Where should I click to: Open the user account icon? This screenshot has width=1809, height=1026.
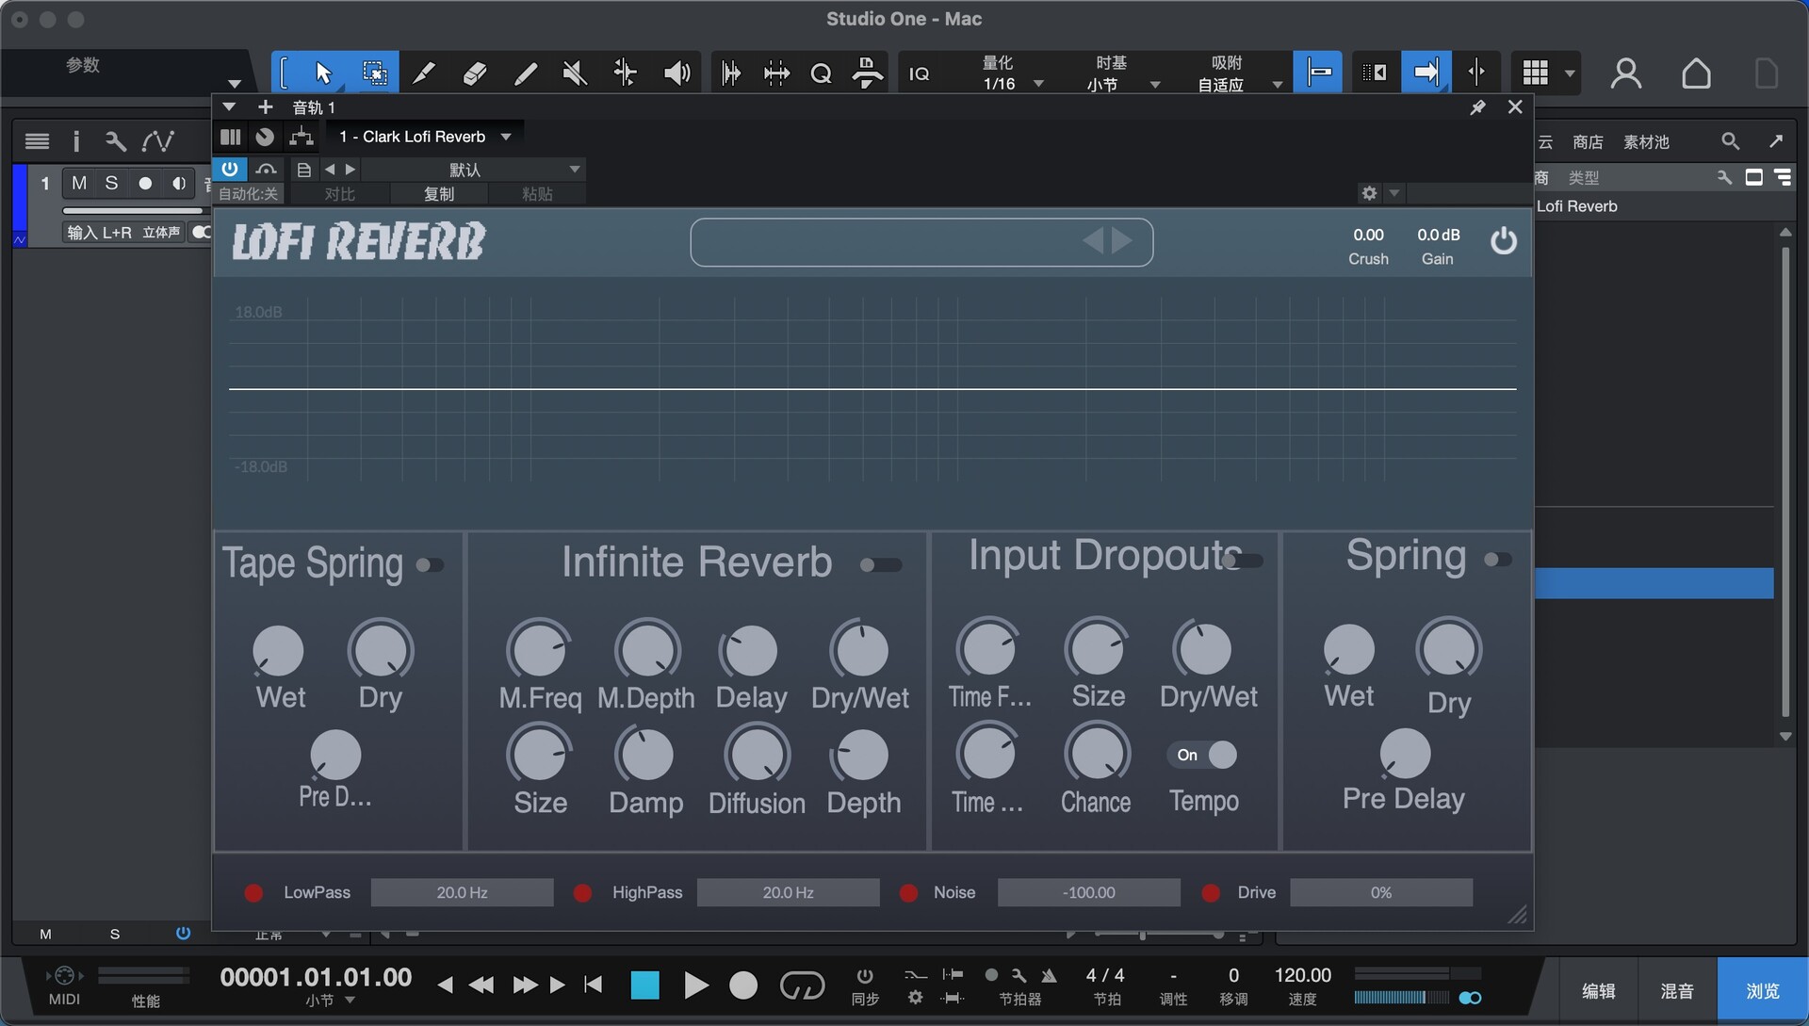(1626, 73)
